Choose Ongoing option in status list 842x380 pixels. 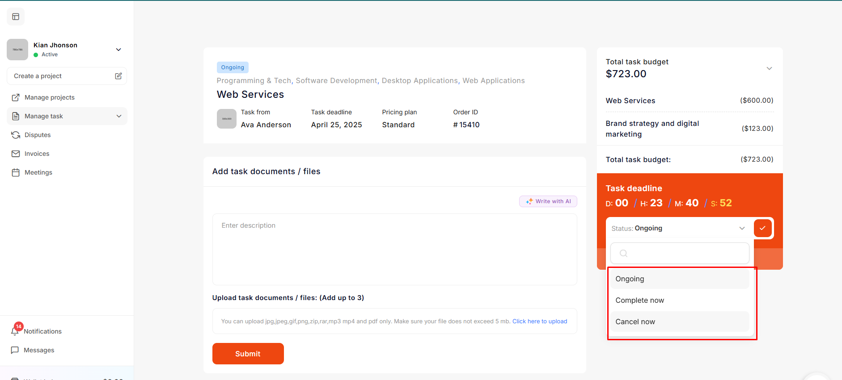pyautogui.click(x=630, y=279)
